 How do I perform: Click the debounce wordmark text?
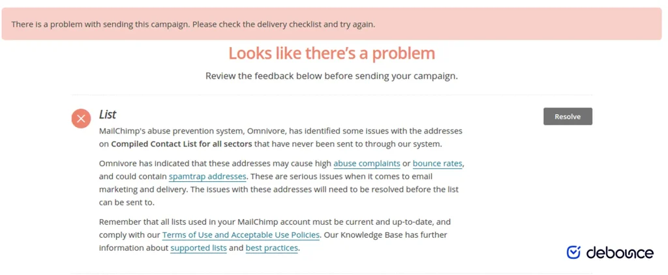(620, 253)
